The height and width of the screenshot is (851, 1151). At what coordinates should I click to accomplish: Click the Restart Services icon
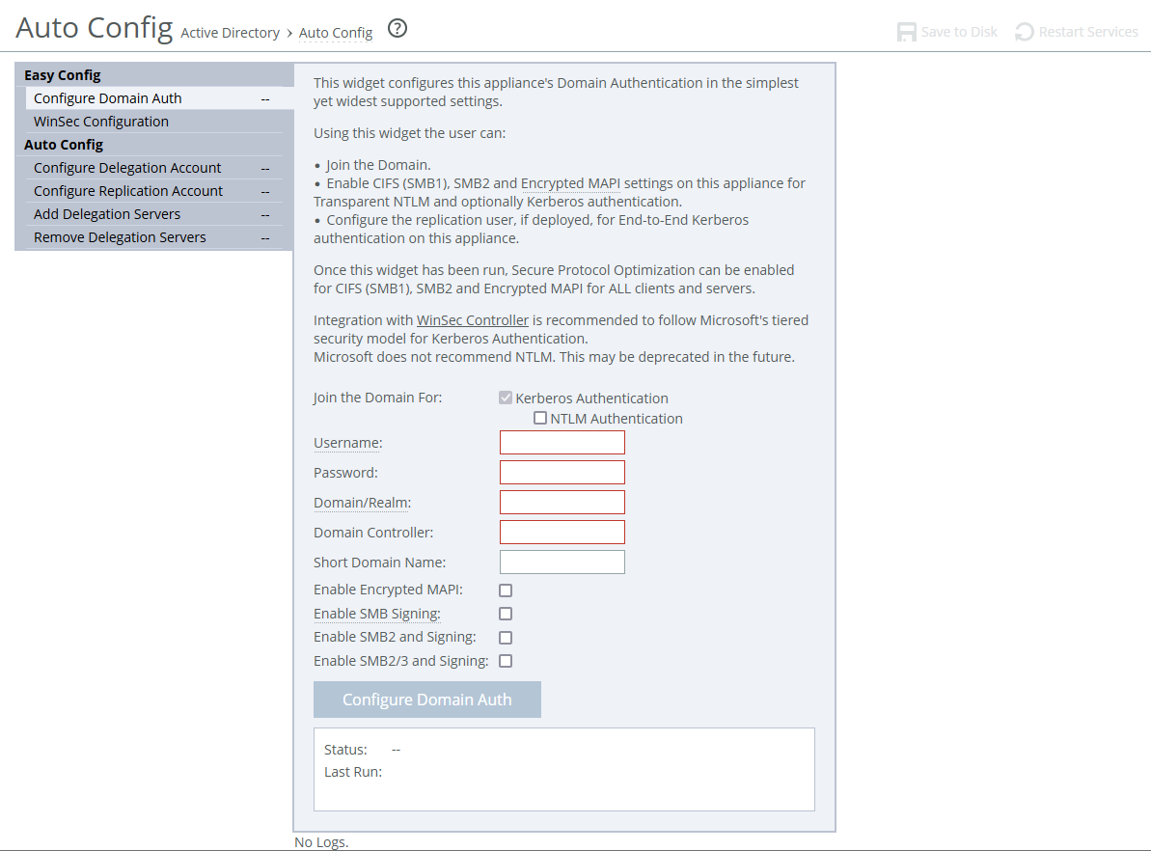1024,32
